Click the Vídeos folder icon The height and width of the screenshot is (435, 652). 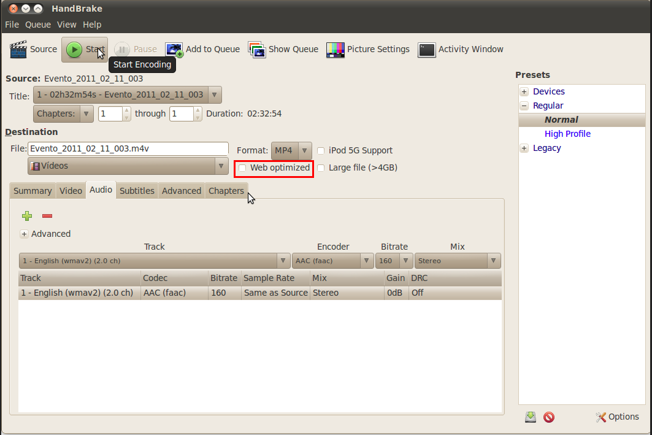click(x=36, y=166)
